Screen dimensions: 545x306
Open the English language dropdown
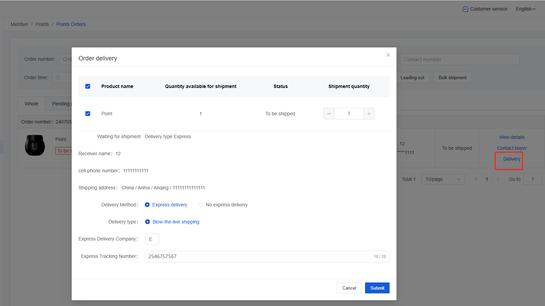526,9
